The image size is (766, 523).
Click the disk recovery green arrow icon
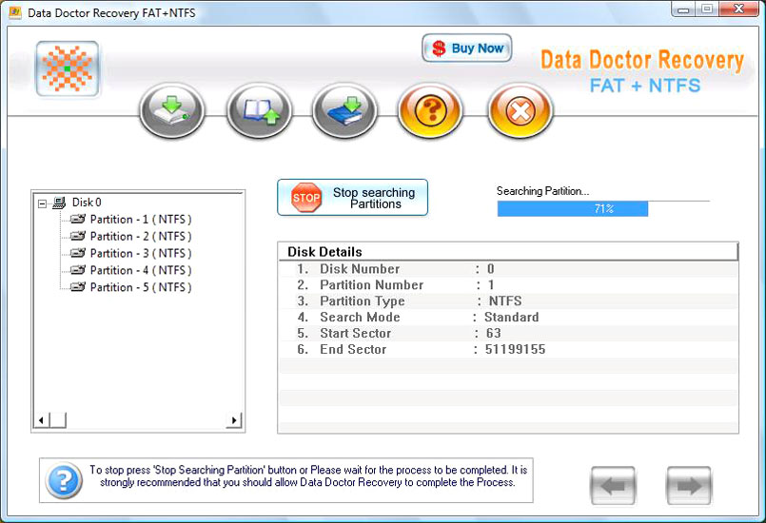(x=172, y=110)
